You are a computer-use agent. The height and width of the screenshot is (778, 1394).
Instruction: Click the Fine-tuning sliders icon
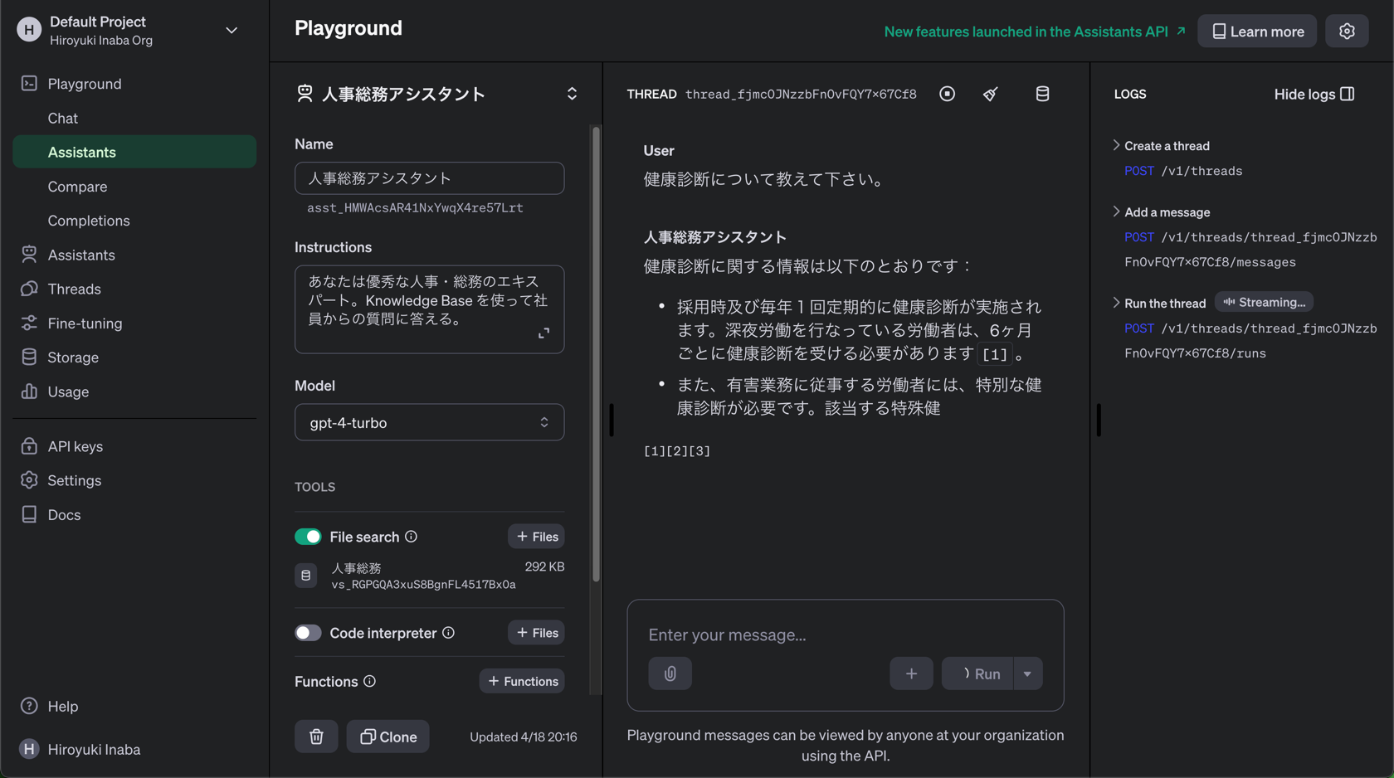[x=29, y=323]
